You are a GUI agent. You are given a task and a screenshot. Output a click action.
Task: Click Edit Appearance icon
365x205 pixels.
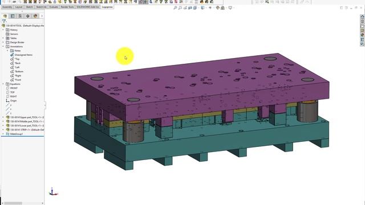[218, 7]
